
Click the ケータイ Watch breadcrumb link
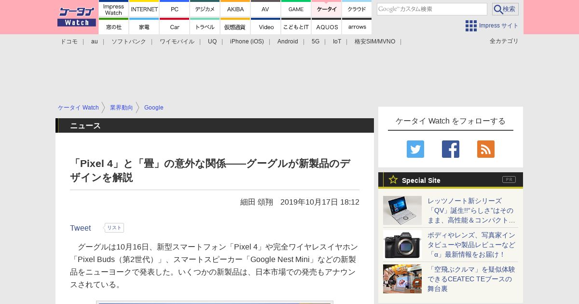coord(78,108)
